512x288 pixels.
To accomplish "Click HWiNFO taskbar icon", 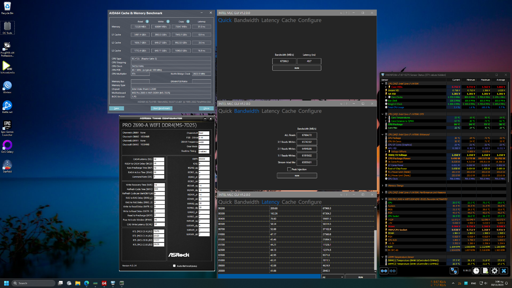I will point(113,283).
